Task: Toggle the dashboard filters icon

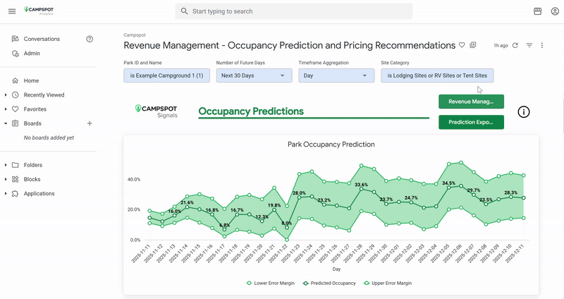Action: (x=529, y=45)
